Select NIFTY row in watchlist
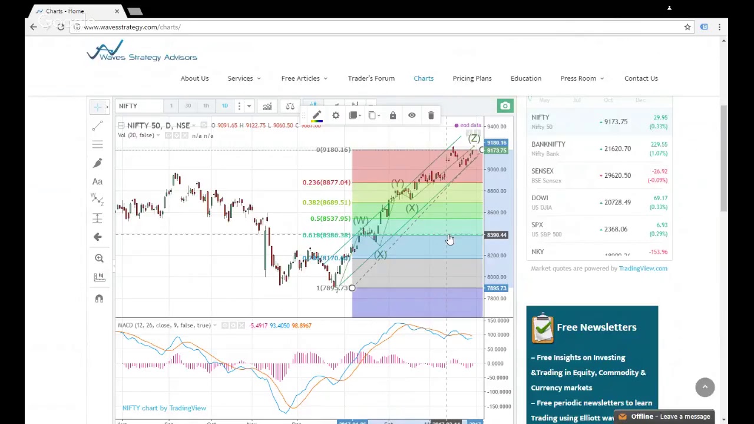 (600, 122)
